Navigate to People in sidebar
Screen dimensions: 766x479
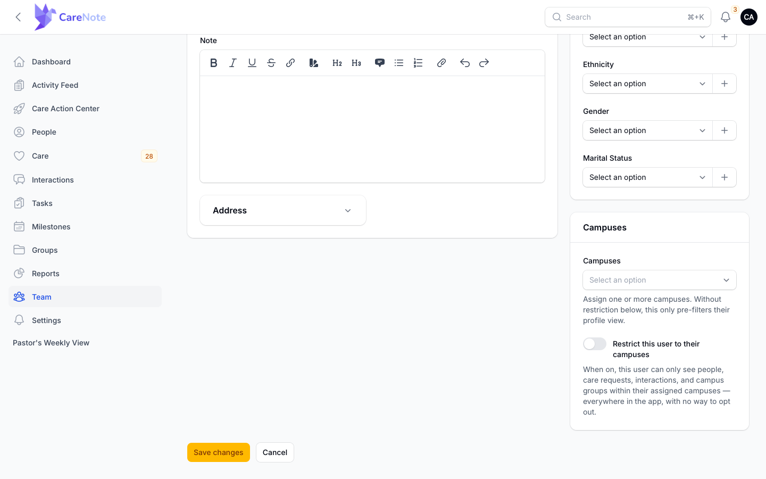click(85, 132)
